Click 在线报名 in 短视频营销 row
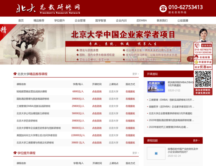Screen dimensions: 216x166 coord(130,92)
